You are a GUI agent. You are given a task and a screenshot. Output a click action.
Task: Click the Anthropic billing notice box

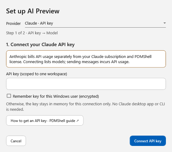coord(86,59)
